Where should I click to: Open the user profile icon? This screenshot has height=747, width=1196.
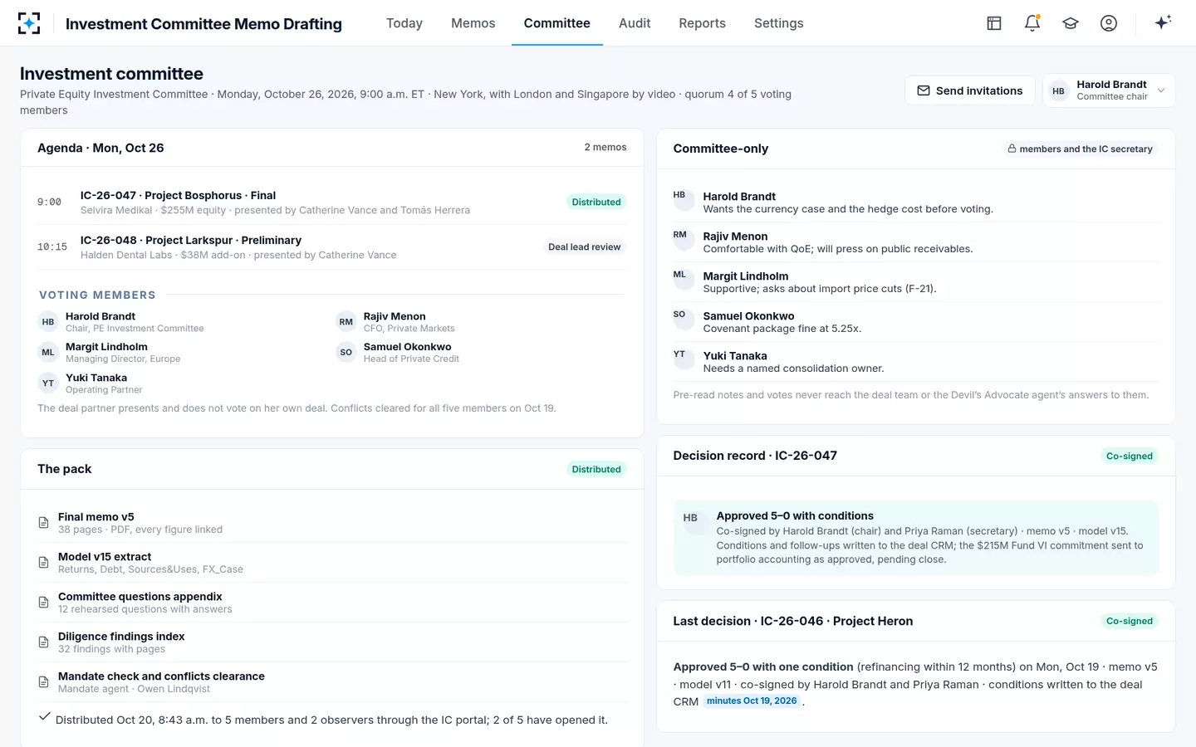point(1109,23)
